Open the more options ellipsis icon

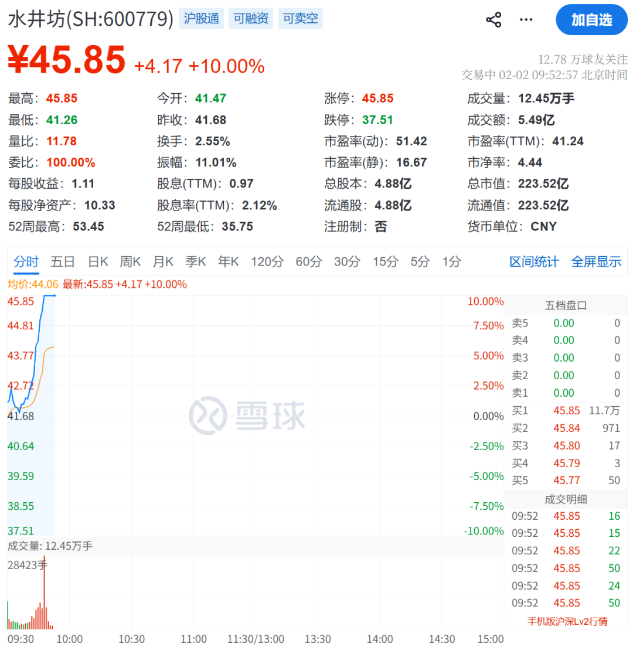click(526, 19)
